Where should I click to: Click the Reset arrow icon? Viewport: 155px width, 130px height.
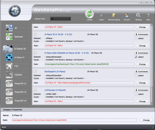(102, 15)
